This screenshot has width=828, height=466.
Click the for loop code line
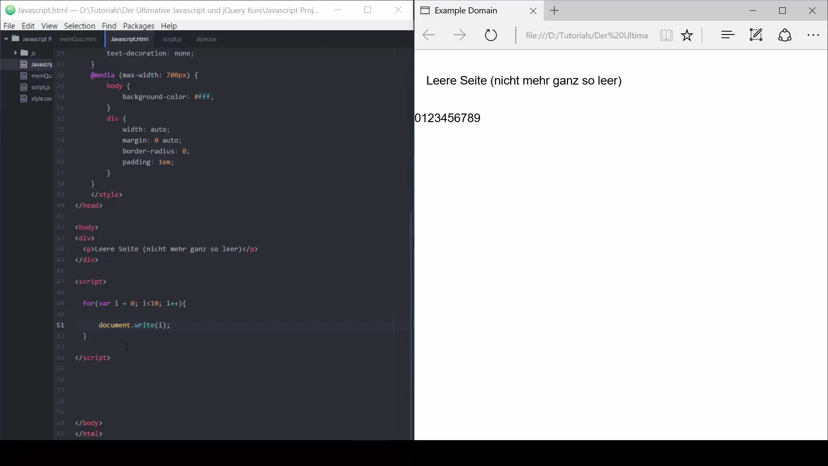[x=134, y=304]
